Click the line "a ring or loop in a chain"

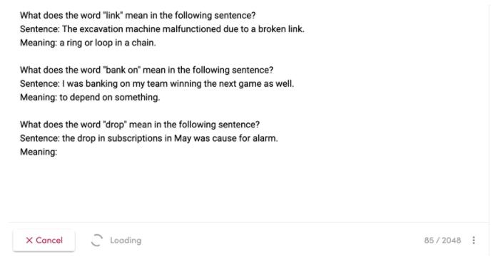coord(107,43)
